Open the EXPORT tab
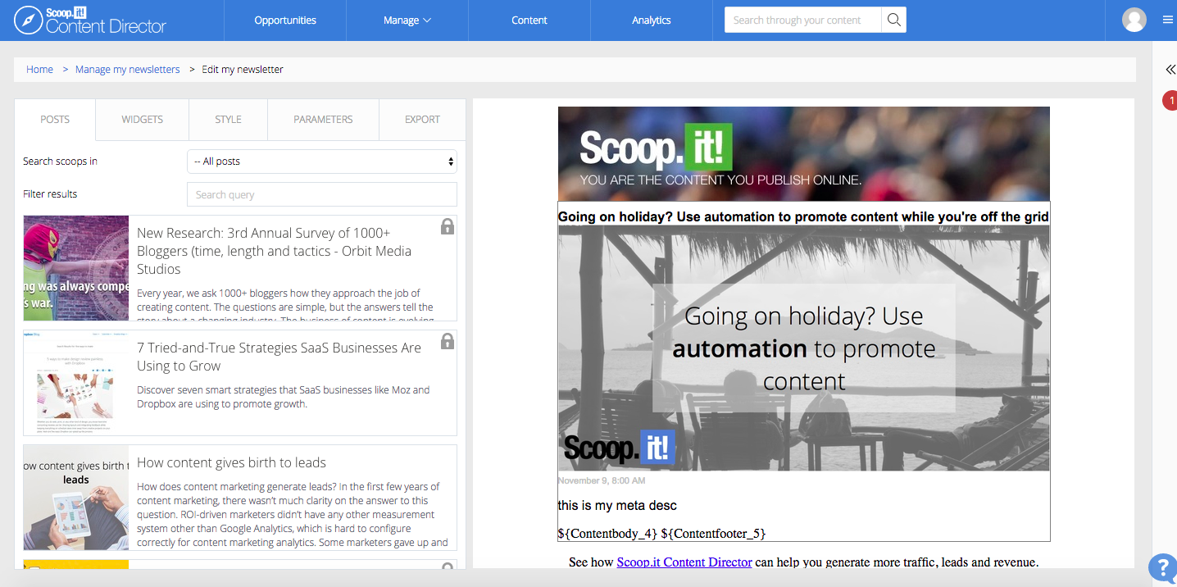 [x=422, y=120]
